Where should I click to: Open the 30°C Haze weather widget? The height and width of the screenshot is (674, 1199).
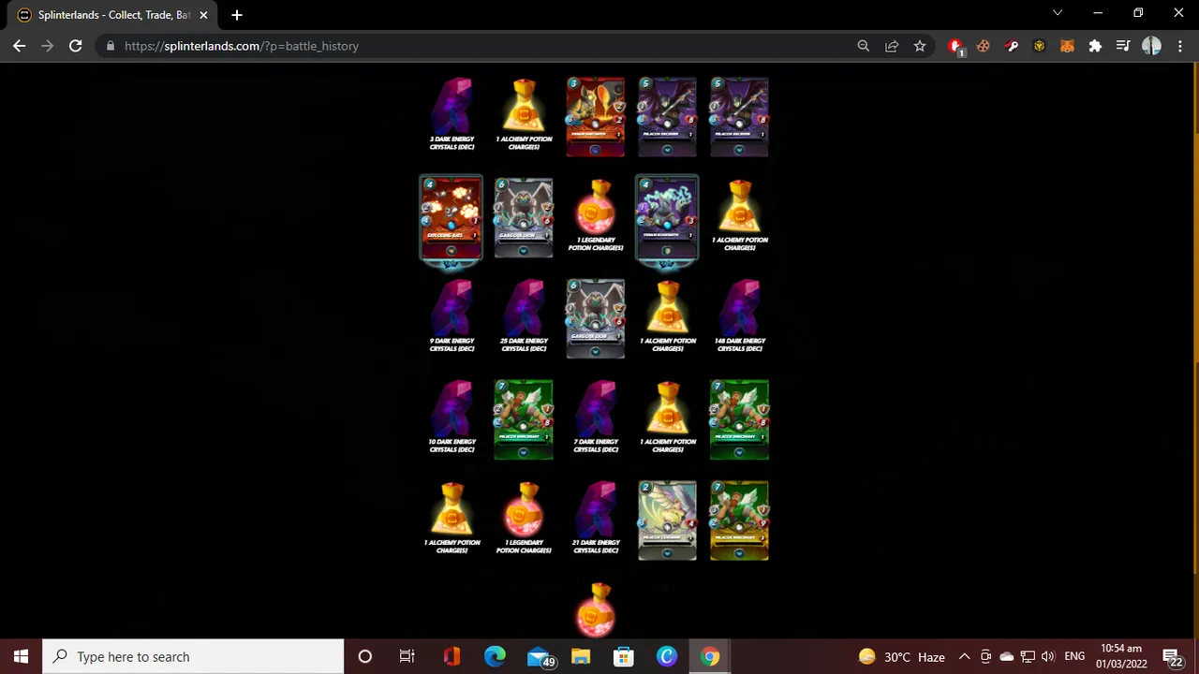[900, 656]
